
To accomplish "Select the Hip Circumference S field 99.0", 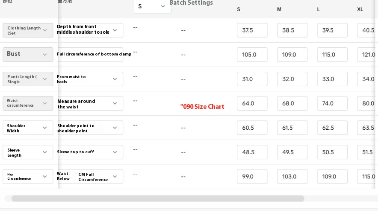I will pos(252,176).
